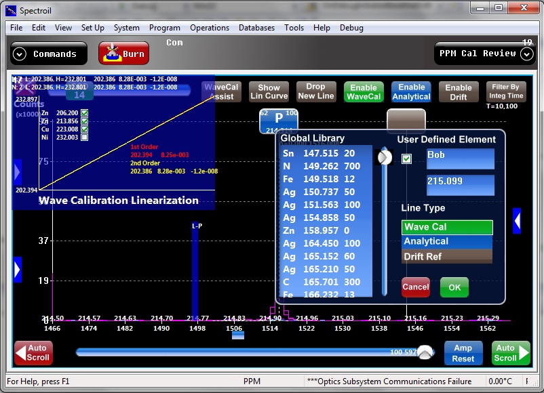The height and width of the screenshot is (393, 544).
Task: Open the Databases menu
Action: click(x=256, y=28)
